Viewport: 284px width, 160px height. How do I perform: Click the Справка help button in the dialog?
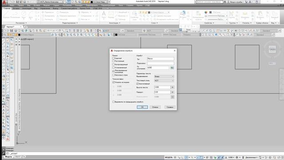pyautogui.click(x=170, y=107)
